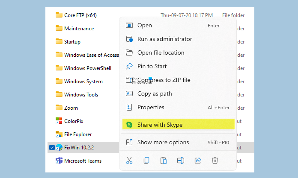Select the Windows Tools name

tap(81, 95)
